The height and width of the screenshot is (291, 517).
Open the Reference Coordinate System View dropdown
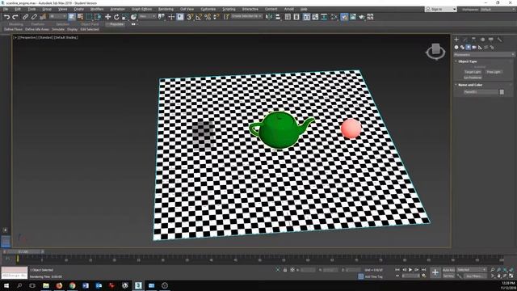147,16
